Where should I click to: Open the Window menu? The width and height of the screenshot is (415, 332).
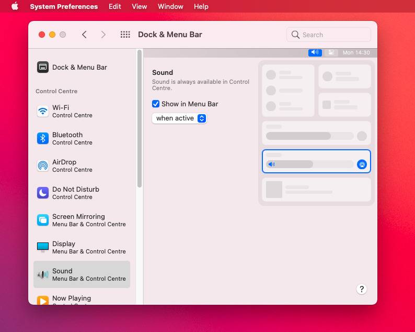coord(170,6)
